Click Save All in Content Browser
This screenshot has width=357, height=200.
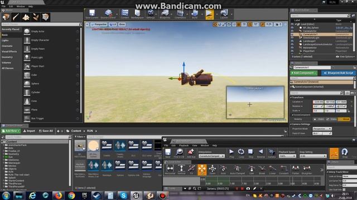click(46, 131)
